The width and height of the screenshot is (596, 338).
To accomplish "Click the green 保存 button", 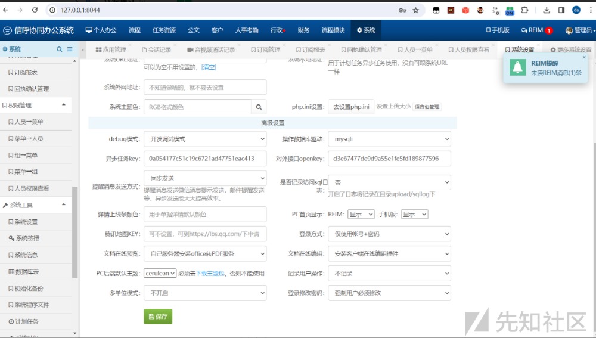I will (x=158, y=317).
